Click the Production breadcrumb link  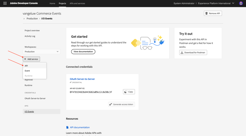click(x=32, y=19)
